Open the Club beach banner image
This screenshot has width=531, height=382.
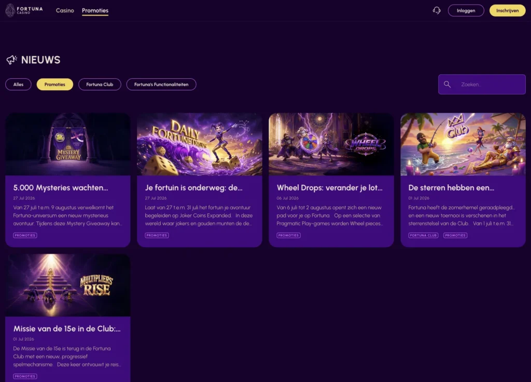[463, 144]
